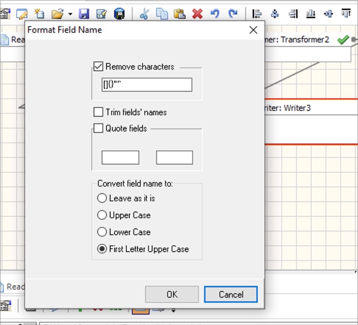358x325 pixels.
Task: Click the properties icon in the lower toolbar
Action: 5,306
